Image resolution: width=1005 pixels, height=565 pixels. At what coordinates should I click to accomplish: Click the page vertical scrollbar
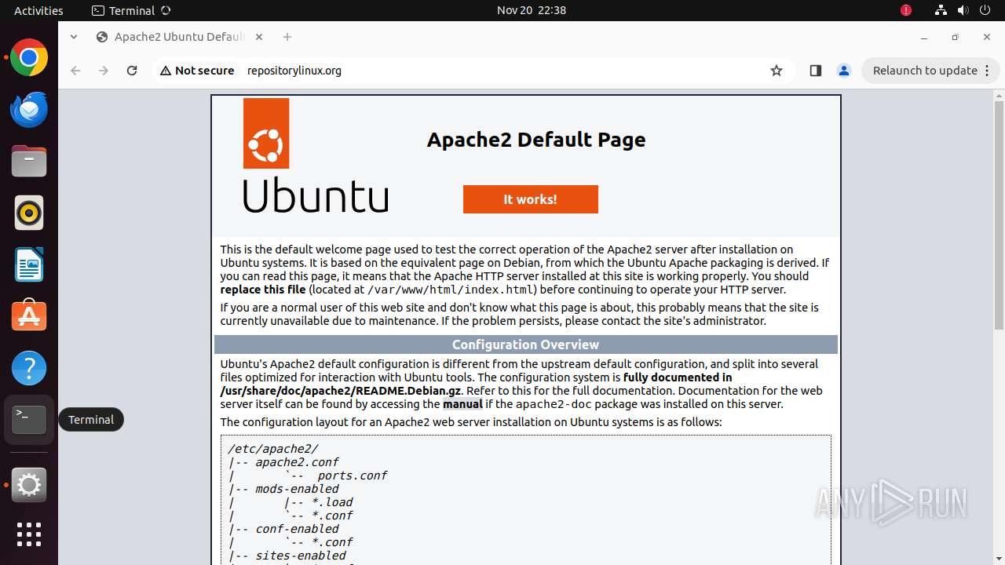[x=999, y=216]
